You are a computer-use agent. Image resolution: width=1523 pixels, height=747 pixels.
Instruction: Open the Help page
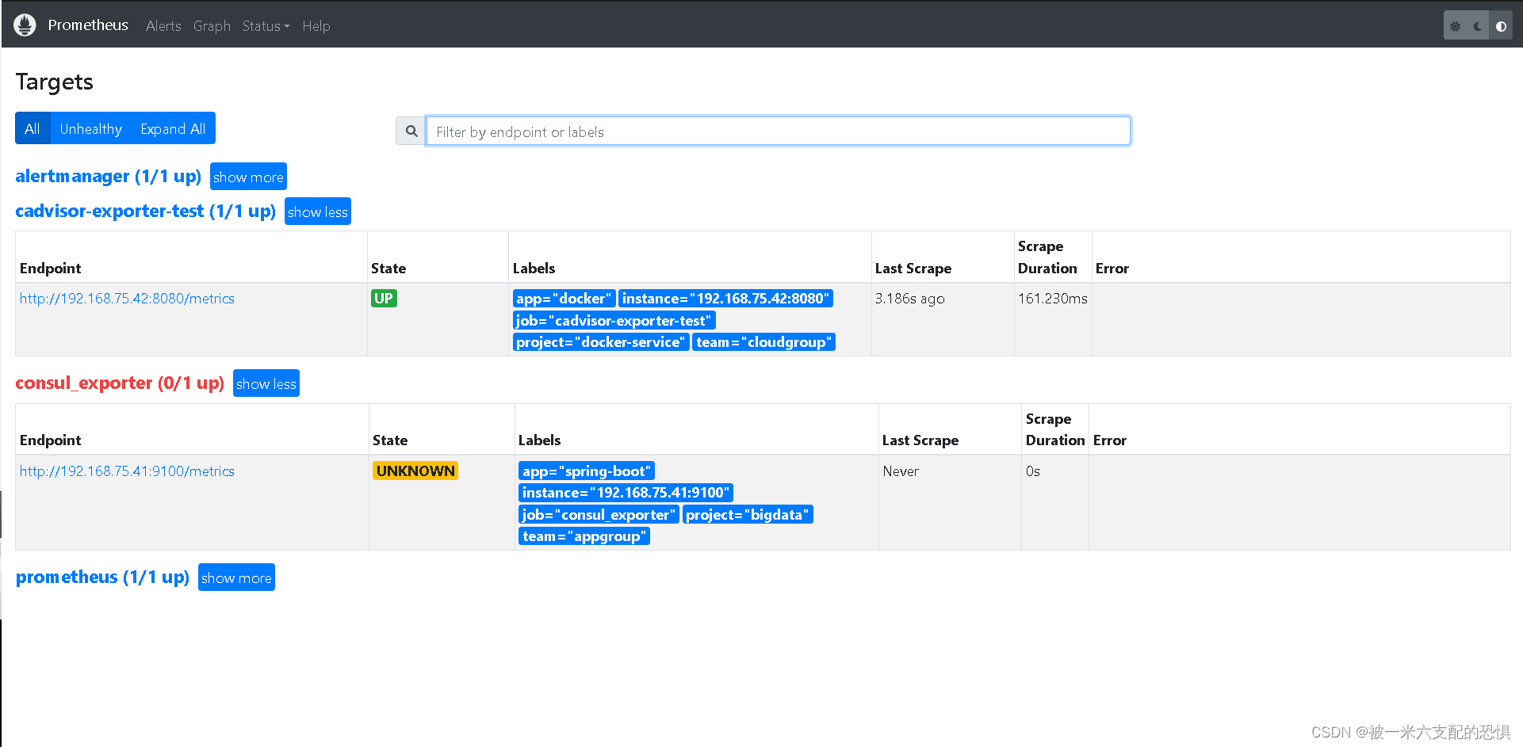(316, 26)
